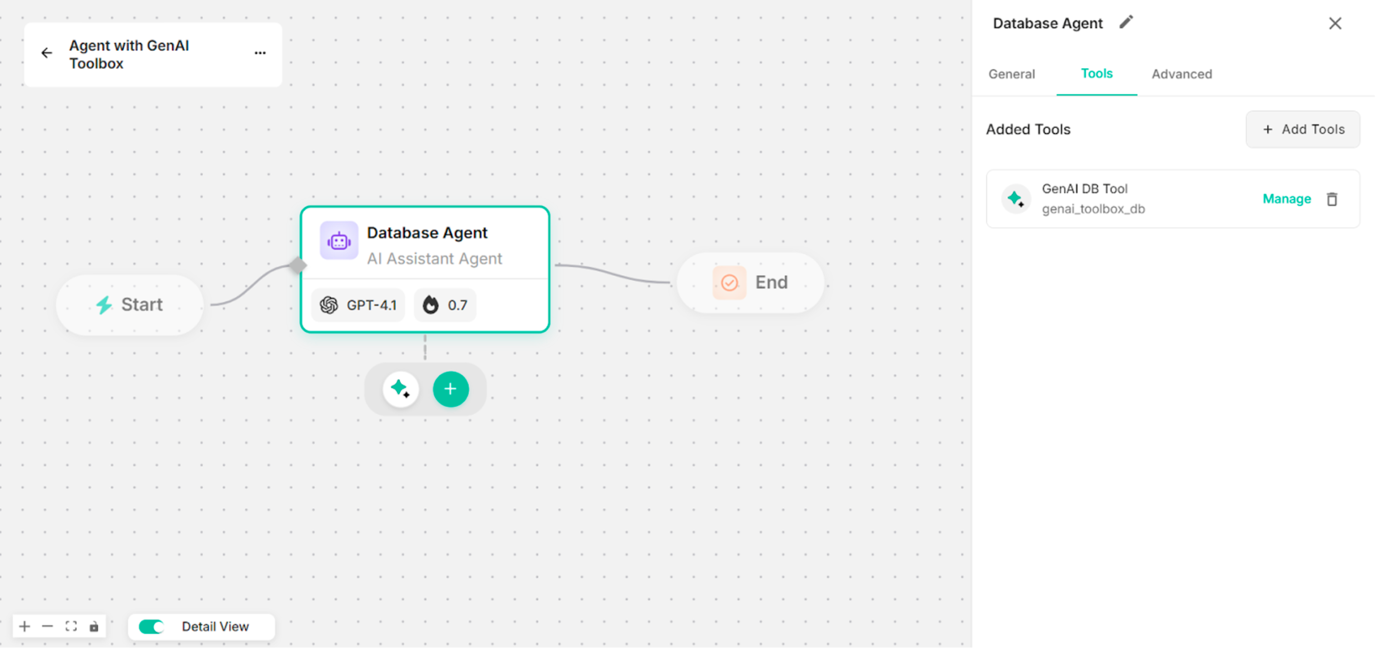Go back using the left arrow icon
1377x649 pixels.
point(46,53)
